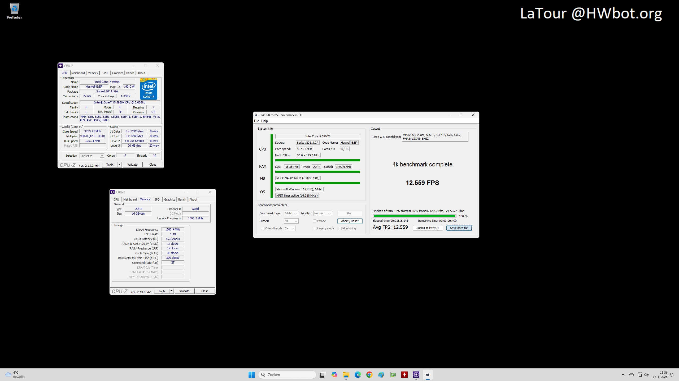
Task: Open the notification bell
Action: pyautogui.click(x=672, y=375)
